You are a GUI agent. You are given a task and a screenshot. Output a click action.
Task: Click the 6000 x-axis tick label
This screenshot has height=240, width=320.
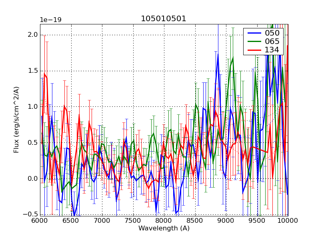click(x=40, y=220)
